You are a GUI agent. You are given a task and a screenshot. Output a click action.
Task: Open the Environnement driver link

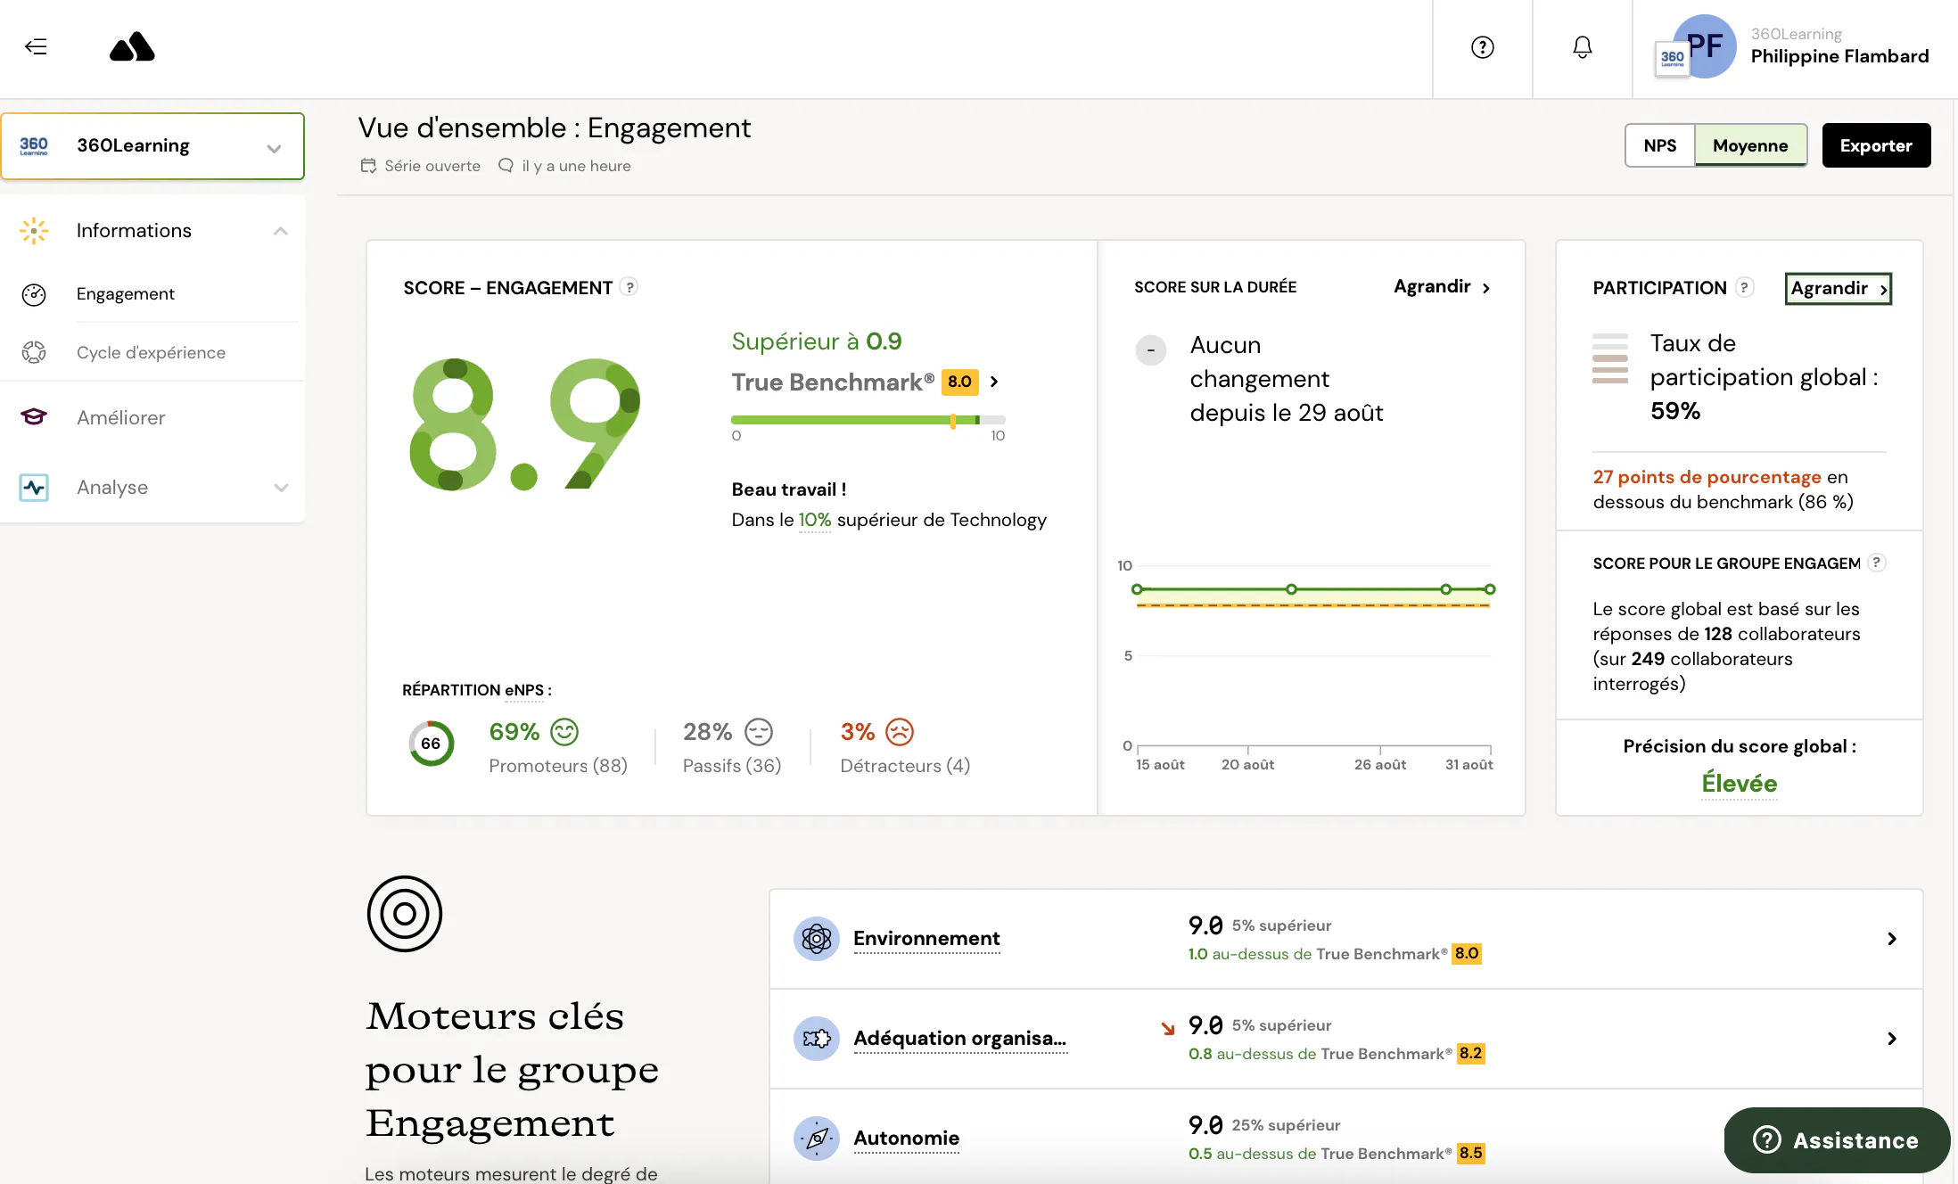(926, 939)
